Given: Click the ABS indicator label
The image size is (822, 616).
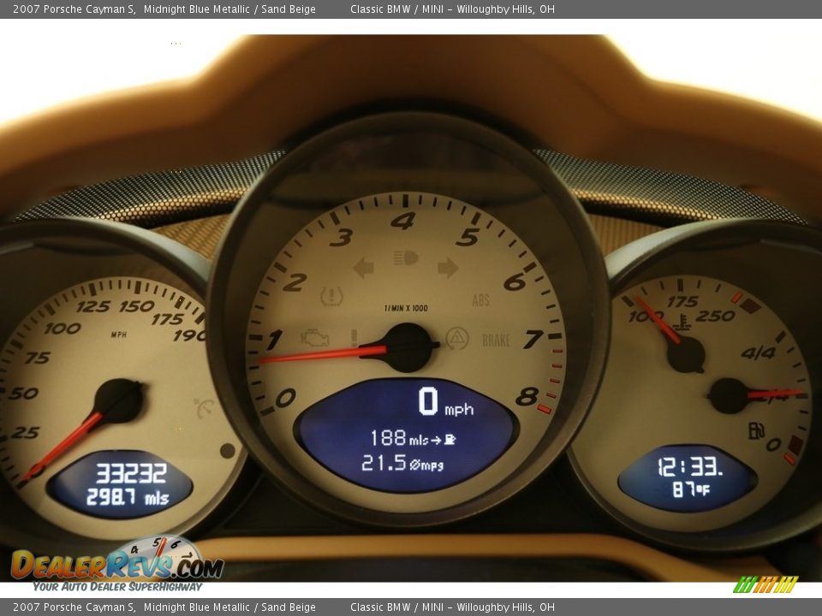Looking at the screenshot, I should point(480,299).
